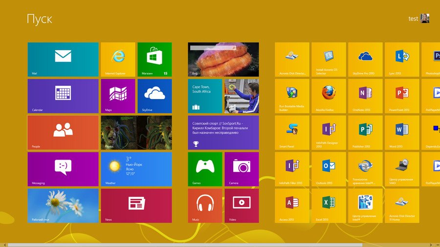The height and width of the screenshot is (247, 440).
Task: Launch SkyDrive app tile
Action: (x=154, y=96)
